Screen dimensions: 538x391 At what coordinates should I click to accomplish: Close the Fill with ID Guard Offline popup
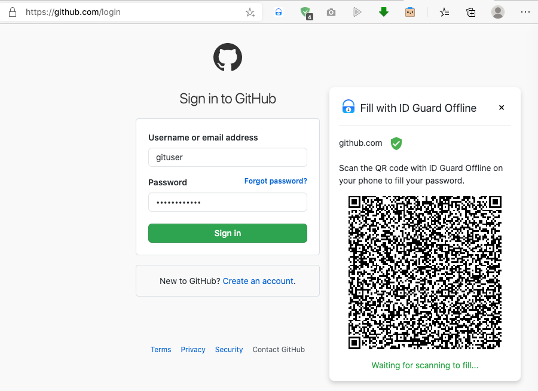(502, 108)
